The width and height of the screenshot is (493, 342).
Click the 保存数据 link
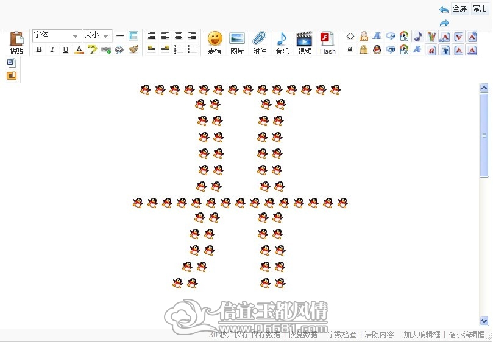point(266,335)
